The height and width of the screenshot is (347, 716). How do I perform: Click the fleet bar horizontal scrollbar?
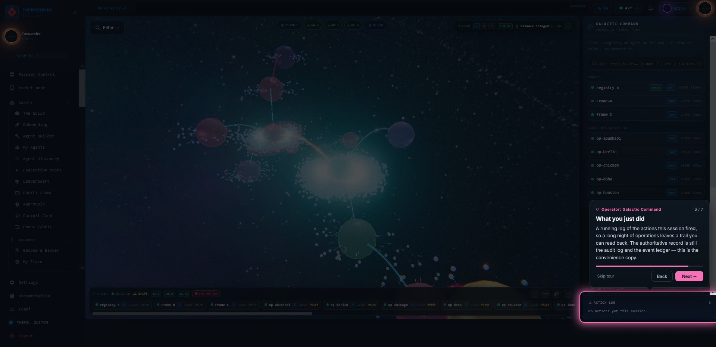(x=202, y=314)
